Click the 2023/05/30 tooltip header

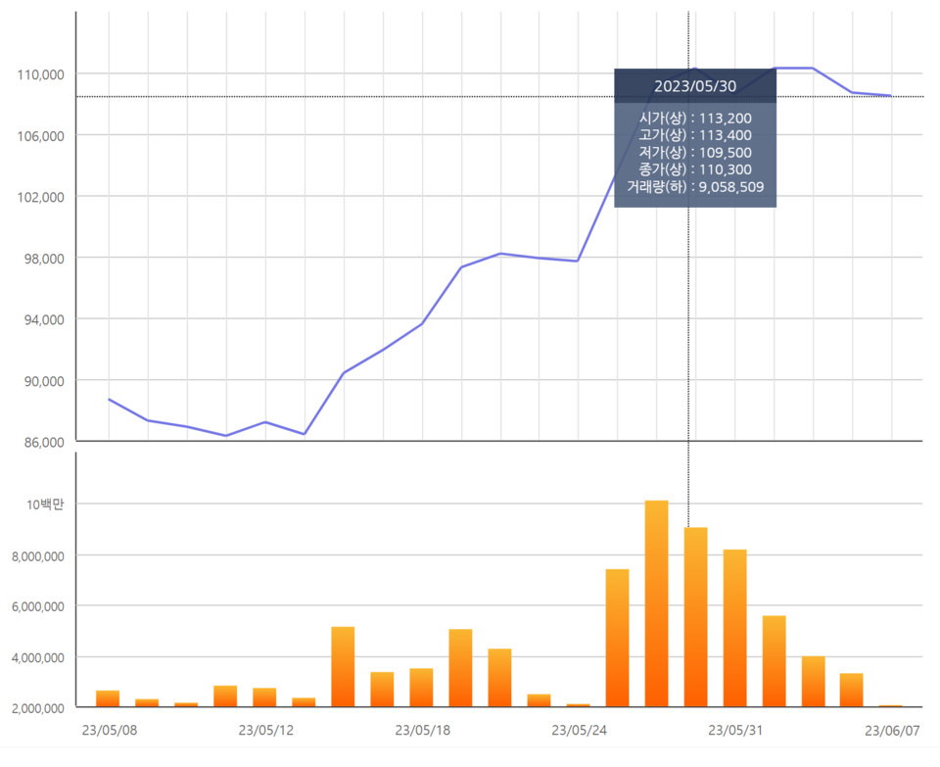click(695, 86)
